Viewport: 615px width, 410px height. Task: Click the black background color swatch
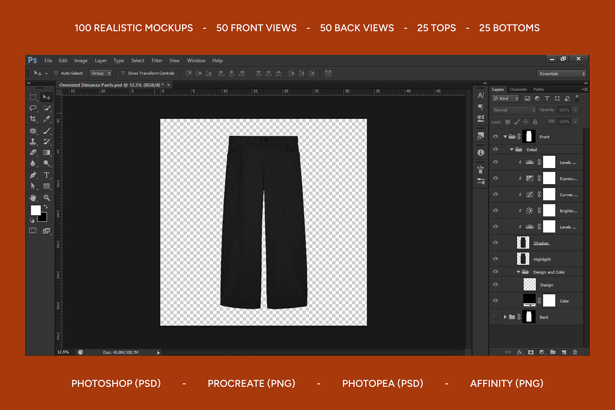43,218
